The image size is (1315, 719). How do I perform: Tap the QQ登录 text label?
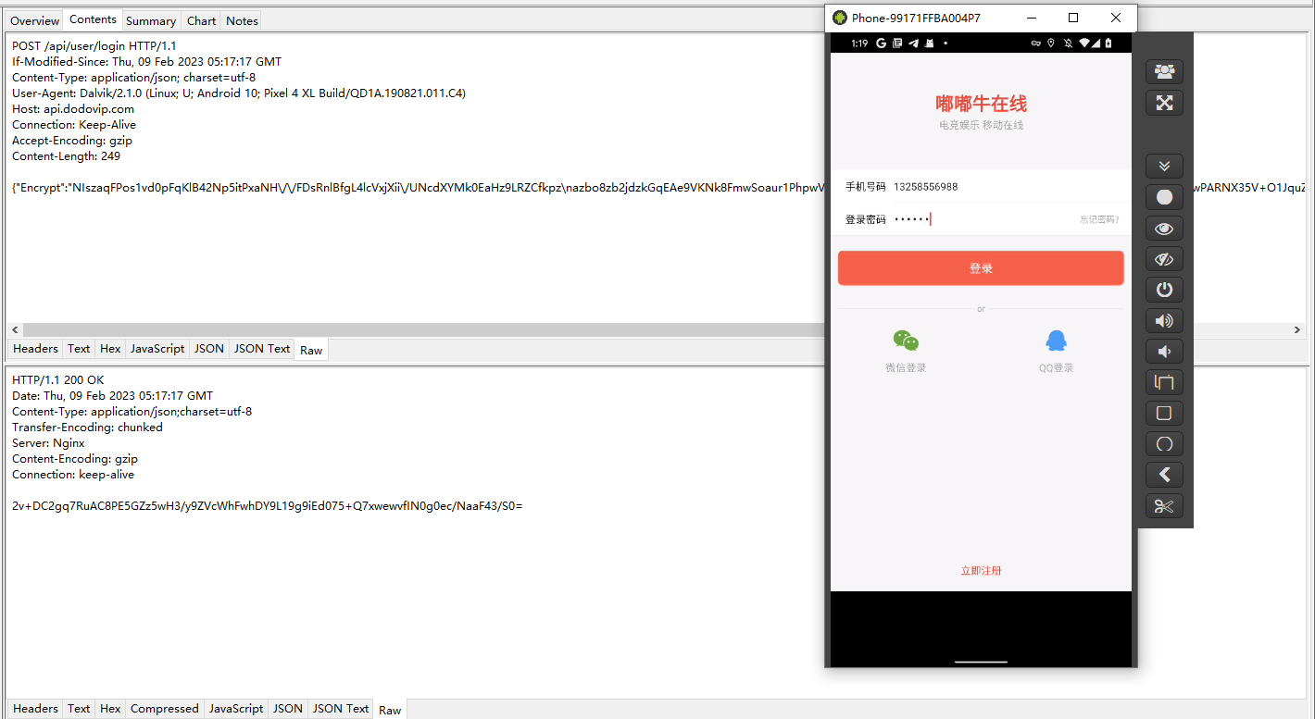pos(1056,368)
